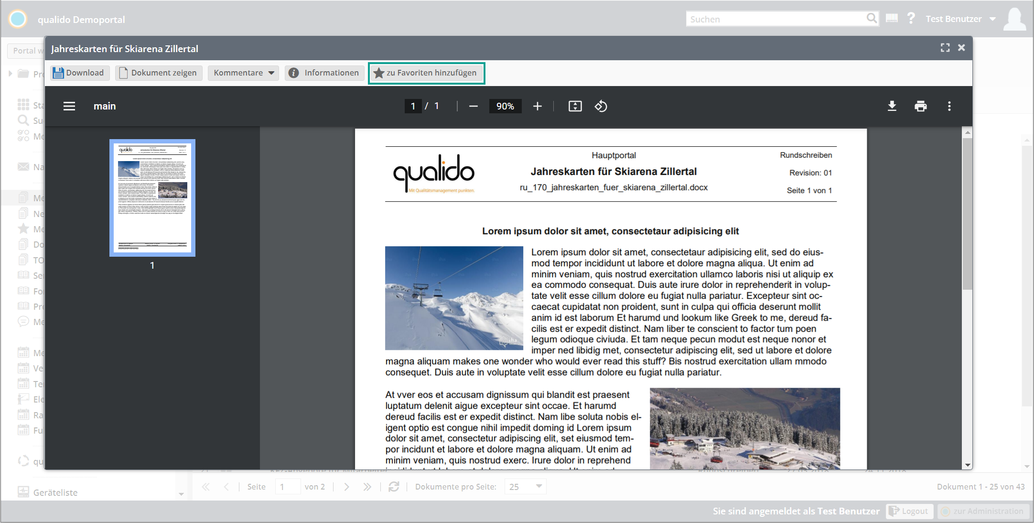Screen dimensions: 1034x523
Task: Click the speech bubble icon in sidebar
Action: [x=23, y=321]
